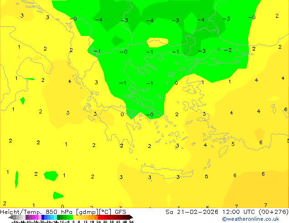
Task: Select the dark purple legend swatch above -42
Action: (x=27, y=217)
